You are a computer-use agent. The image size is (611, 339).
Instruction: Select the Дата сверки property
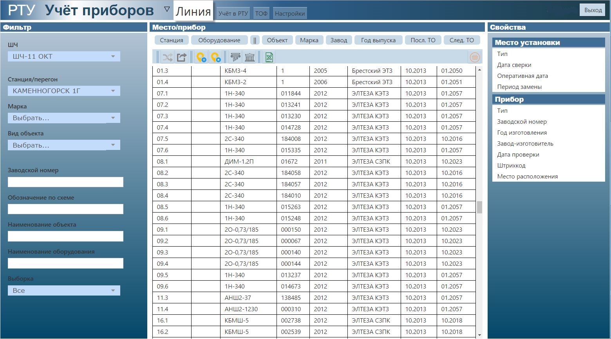[514, 65]
